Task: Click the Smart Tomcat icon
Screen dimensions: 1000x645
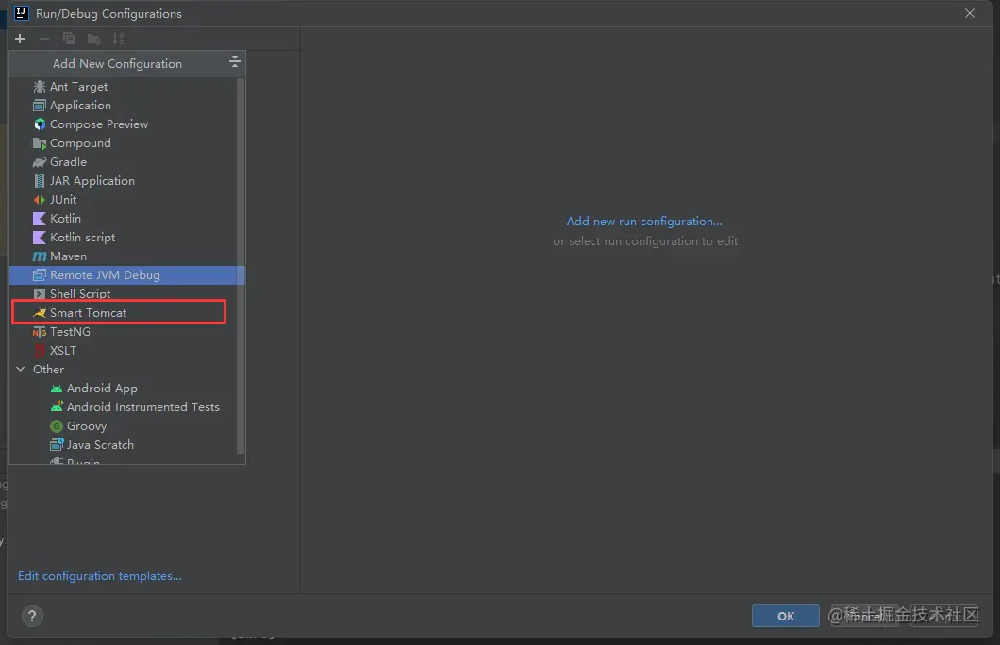Action: (40, 313)
